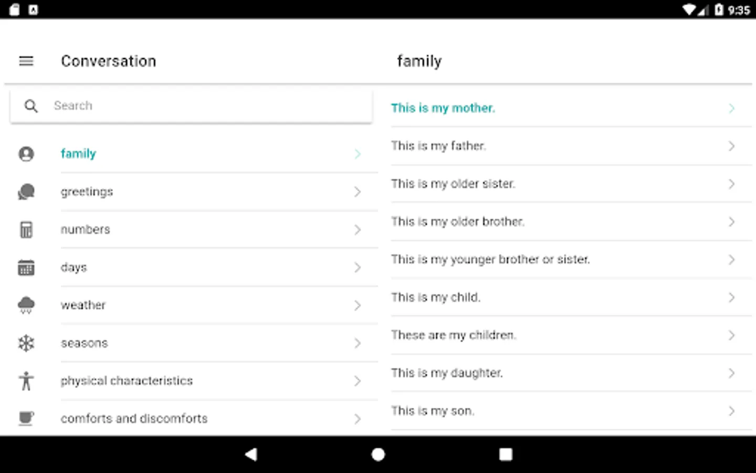Open phrase 'This is my older sister.'
This screenshot has height=473, width=756.
(x=453, y=184)
